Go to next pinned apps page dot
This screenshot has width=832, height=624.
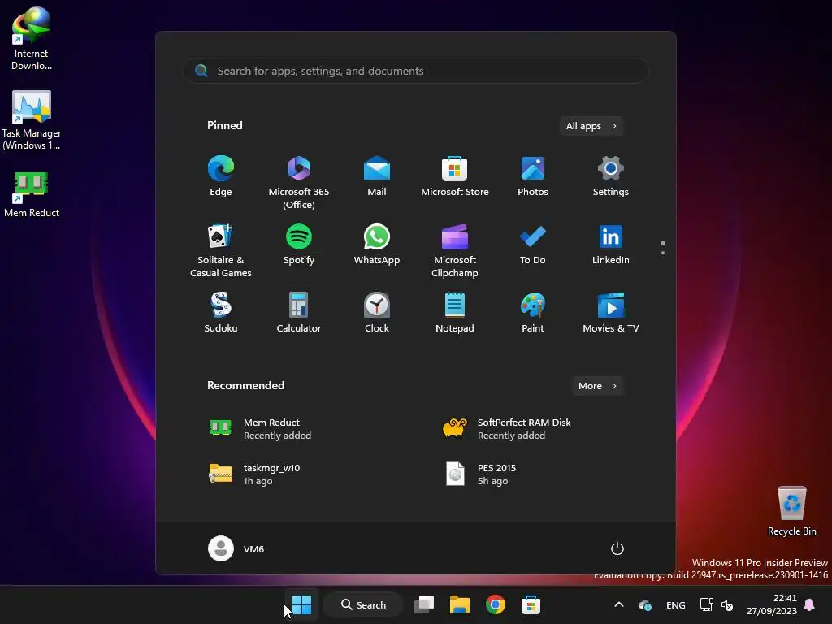[x=663, y=253]
